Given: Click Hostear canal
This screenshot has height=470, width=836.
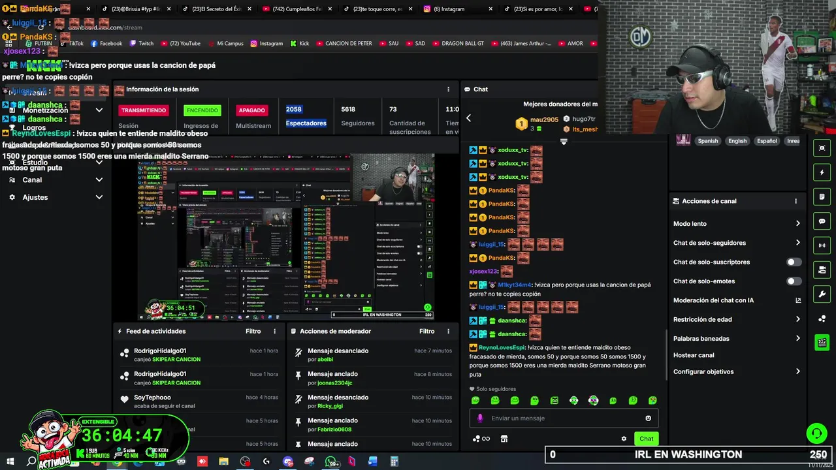Looking at the screenshot, I should (x=694, y=356).
